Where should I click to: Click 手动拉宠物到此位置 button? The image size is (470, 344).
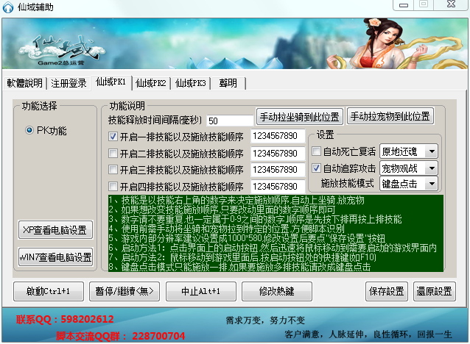390,117
